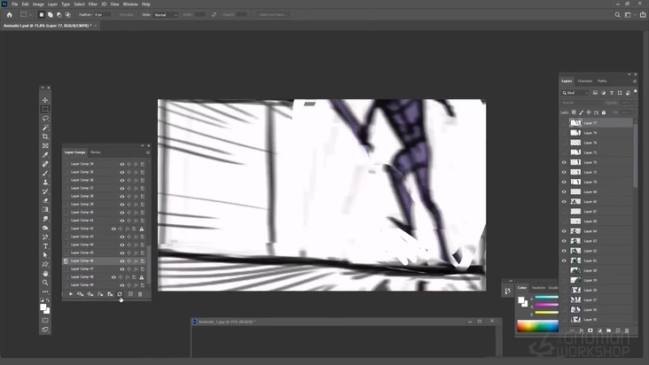Viewport: 649px width, 365px height.
Task: Select the Type tool
Action: tap(45, 245)
